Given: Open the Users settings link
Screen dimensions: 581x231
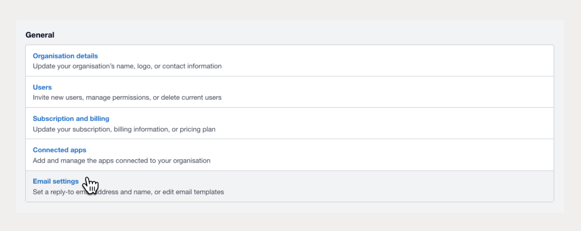Looking at the screenshot, I should pos(42,88).
